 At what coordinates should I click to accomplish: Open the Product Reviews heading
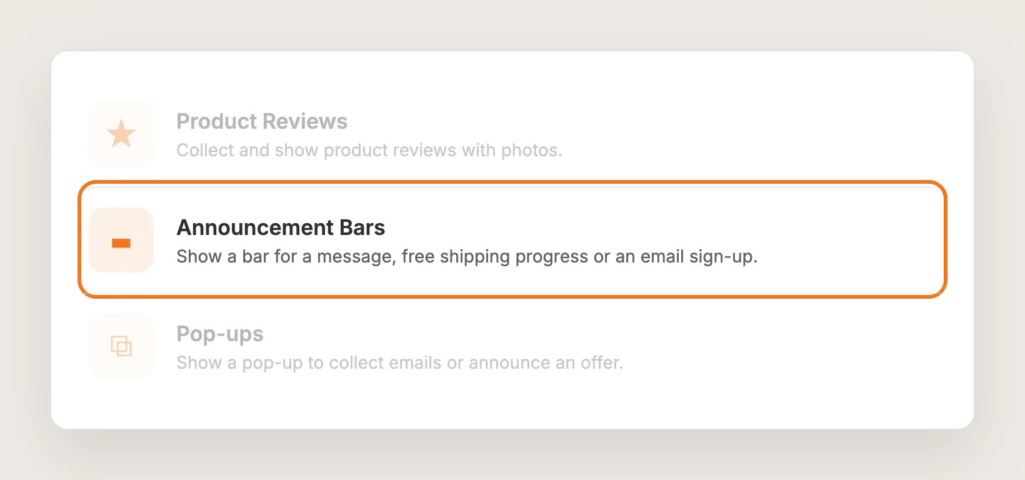click(262, 121)
